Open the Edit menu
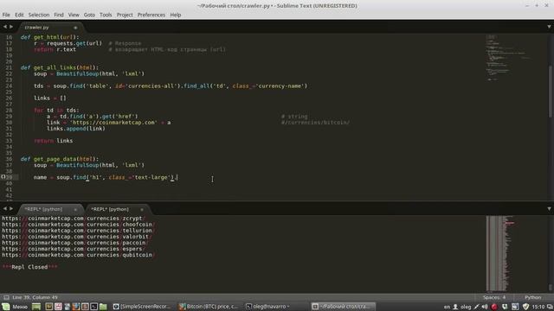Screen dimensions: 554x311 tap(19, 15)
